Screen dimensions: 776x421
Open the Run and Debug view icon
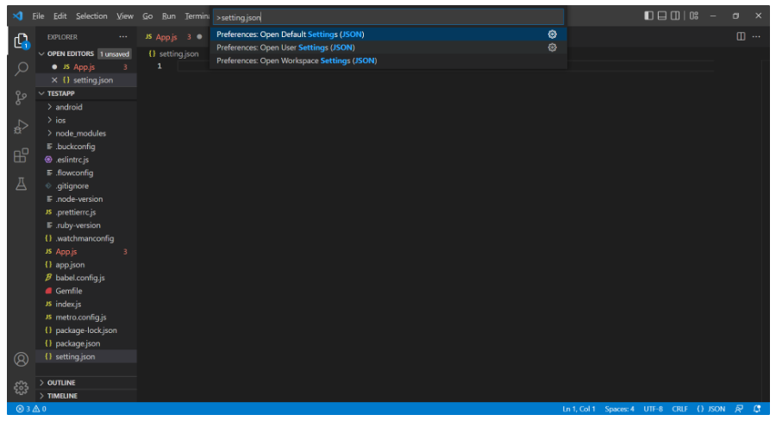coord(21,126)
